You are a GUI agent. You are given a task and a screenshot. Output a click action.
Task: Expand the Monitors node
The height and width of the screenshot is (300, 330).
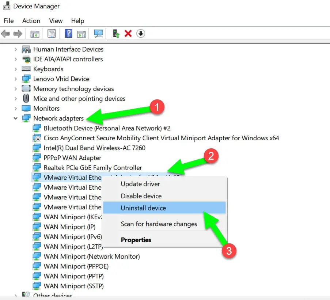pyautogui.click(x=16, y=109)
